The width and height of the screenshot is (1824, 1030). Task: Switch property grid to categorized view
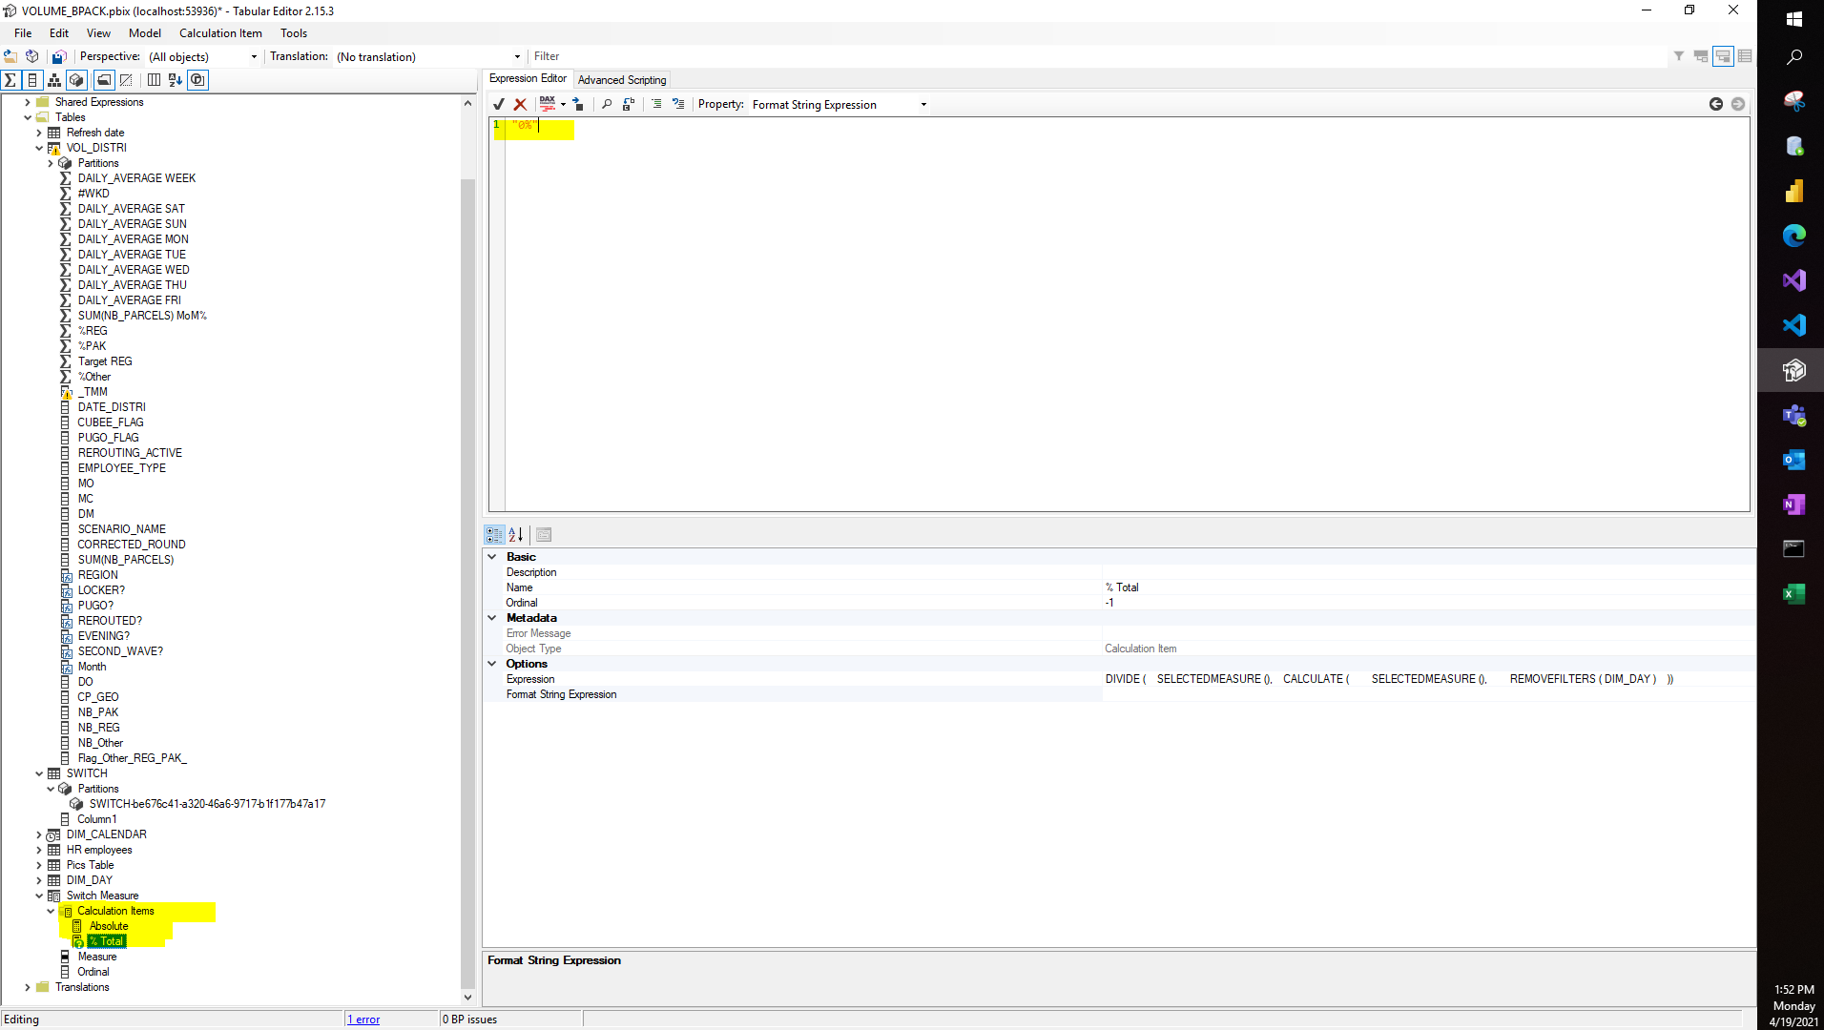click(x=494, y=535)
